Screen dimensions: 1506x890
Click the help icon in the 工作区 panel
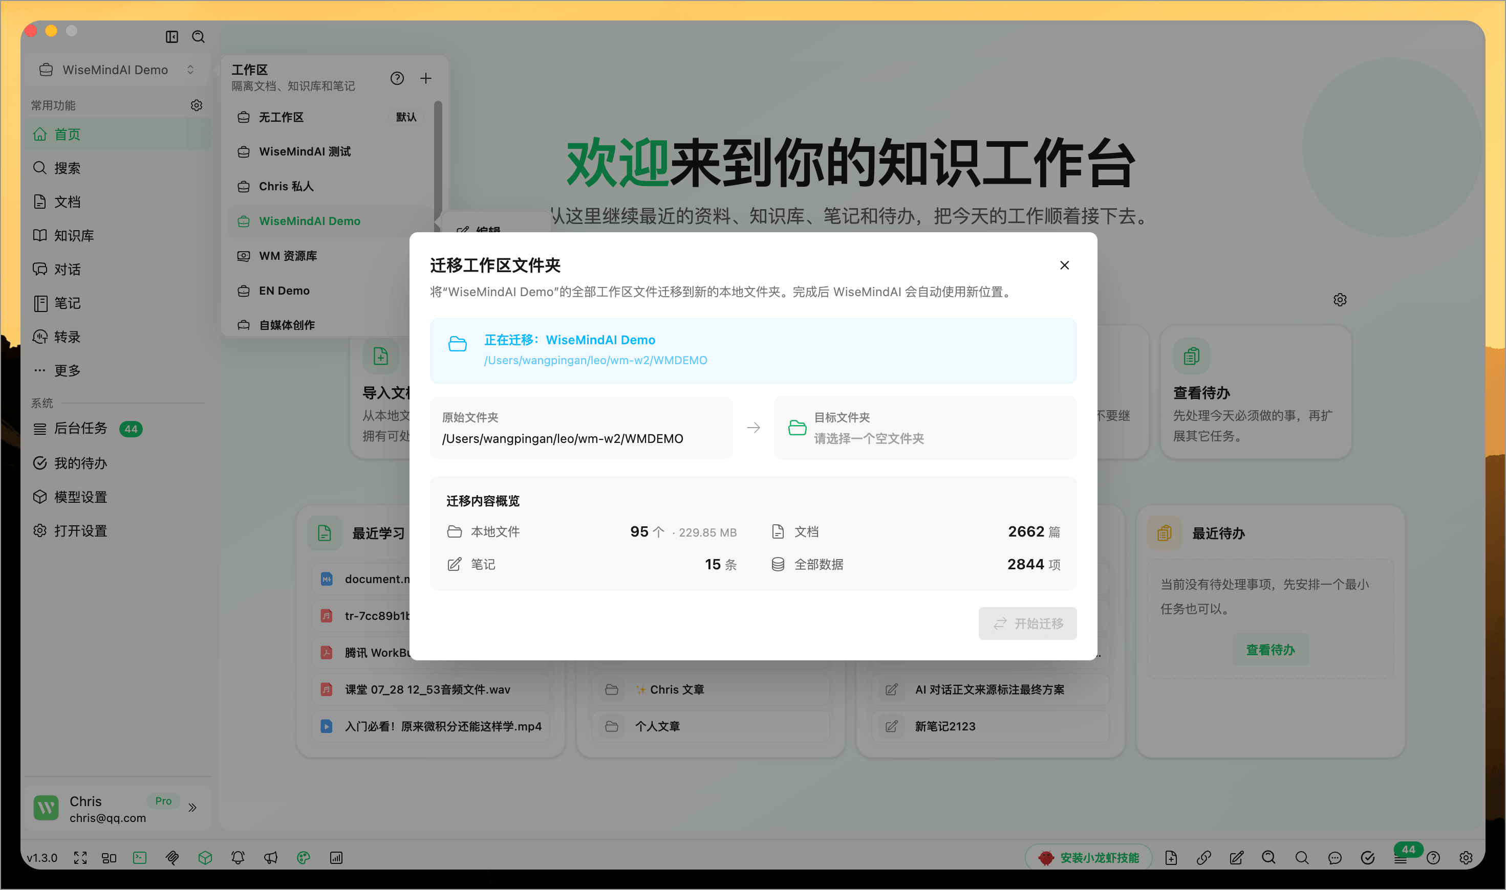point(397,79)
